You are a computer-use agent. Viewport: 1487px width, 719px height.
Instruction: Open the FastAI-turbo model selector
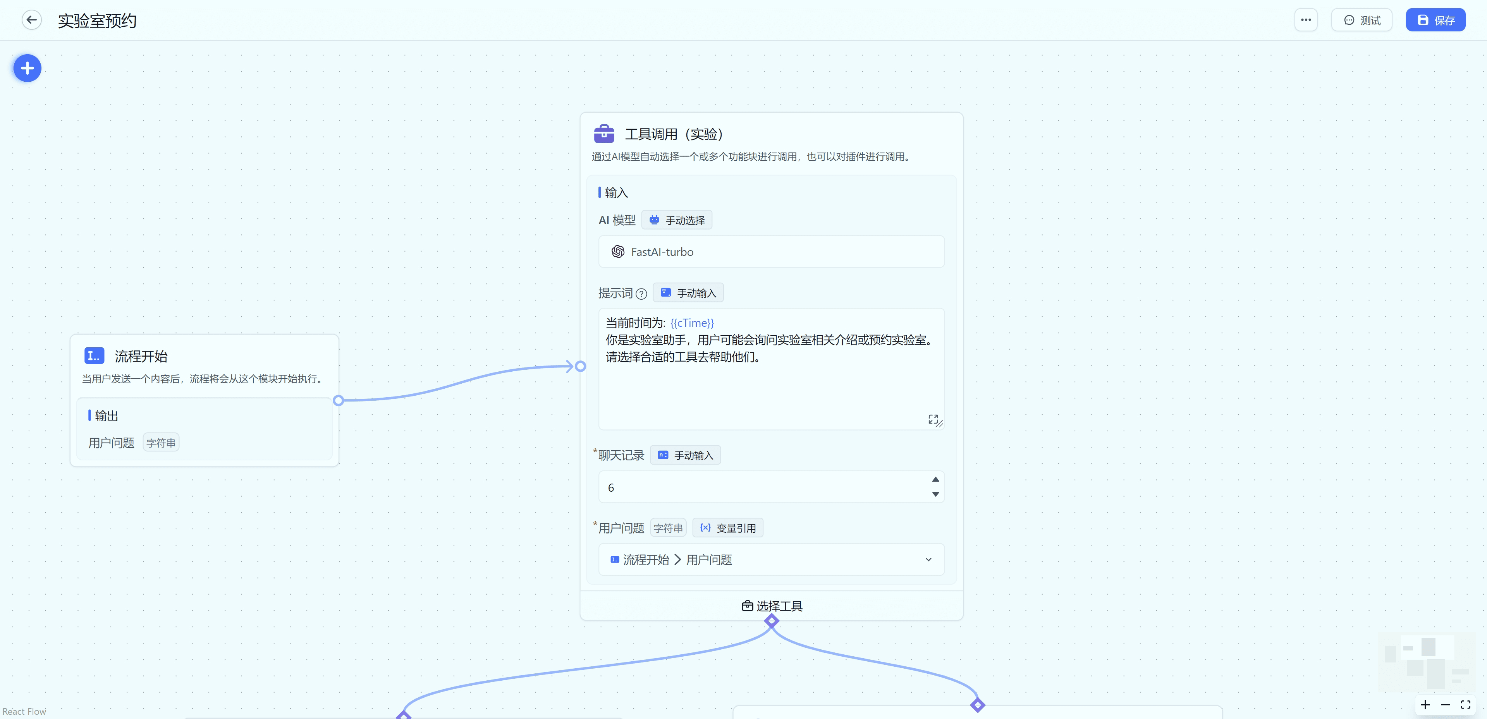click(x=771, y=252)
